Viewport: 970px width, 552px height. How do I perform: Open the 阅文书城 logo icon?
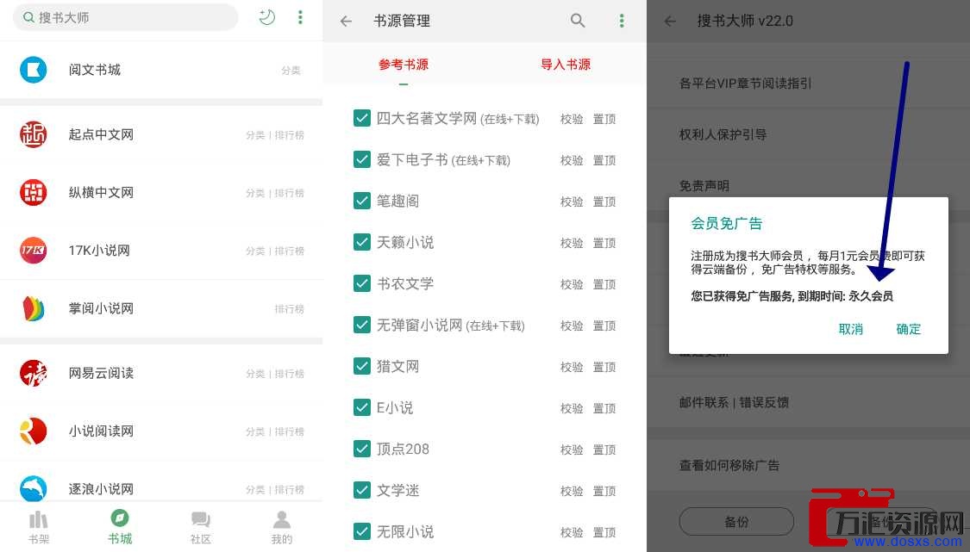coord(34,70)
